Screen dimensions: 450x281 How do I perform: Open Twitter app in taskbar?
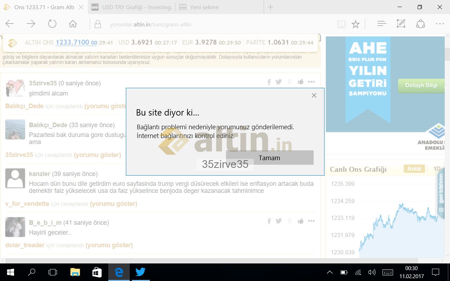click(140, 272)
